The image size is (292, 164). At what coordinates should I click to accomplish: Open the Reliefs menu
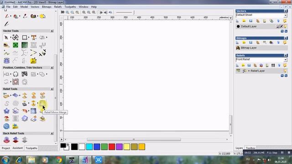pos(58,7)
